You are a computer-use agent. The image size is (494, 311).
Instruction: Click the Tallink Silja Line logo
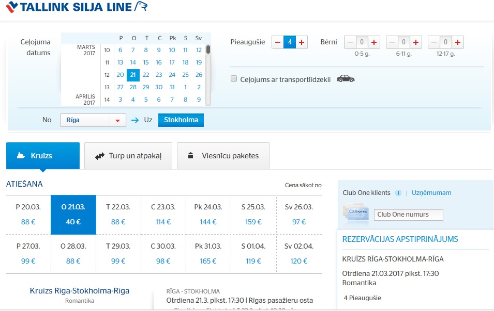click(77, 7)
